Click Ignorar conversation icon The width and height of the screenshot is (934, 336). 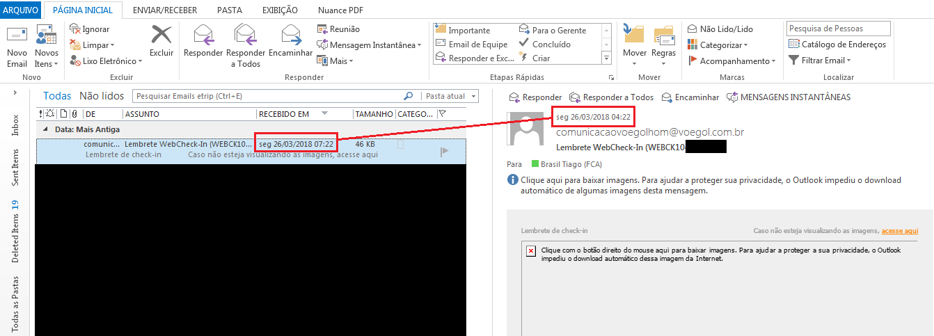[75, 29]
